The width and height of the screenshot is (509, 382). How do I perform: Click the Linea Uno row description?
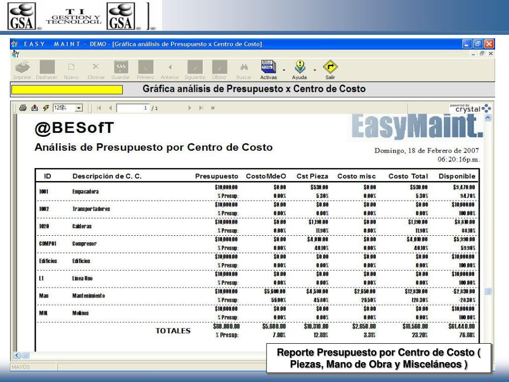coord(83,279)
